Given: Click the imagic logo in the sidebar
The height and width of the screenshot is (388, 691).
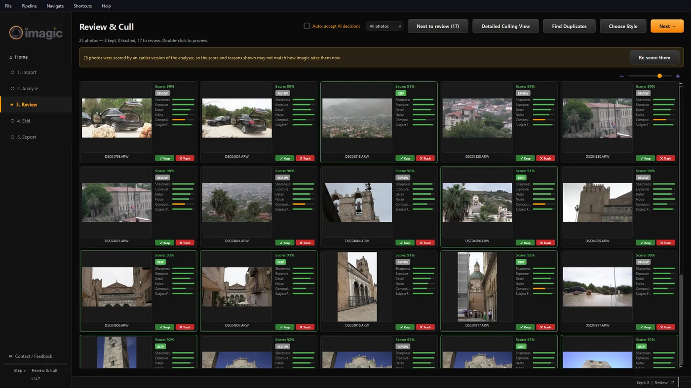Looking at the screenshot, I should [x=36, y=33].
